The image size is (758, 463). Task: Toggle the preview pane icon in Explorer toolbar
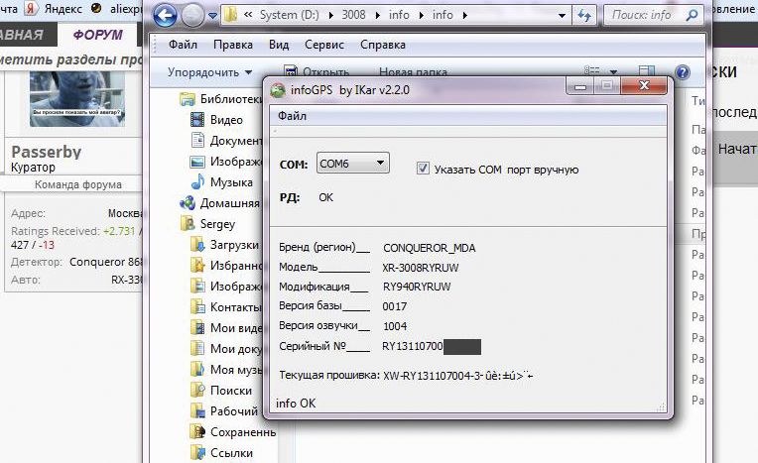tap(646, 72)
